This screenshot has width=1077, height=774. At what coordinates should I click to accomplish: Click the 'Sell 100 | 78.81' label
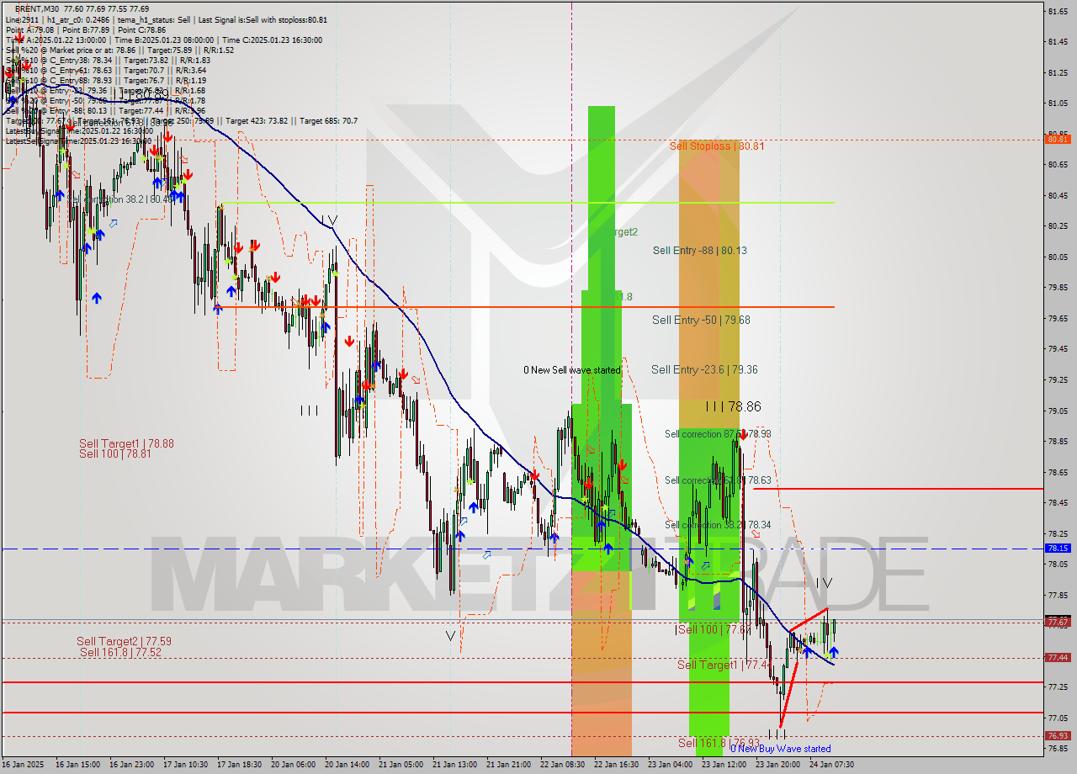click(114, 453)
